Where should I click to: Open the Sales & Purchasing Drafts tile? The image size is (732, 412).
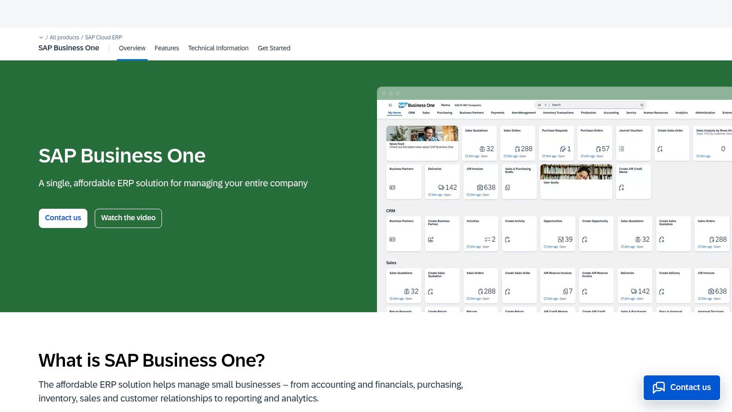pyautogui.click(x=519, y=182)
